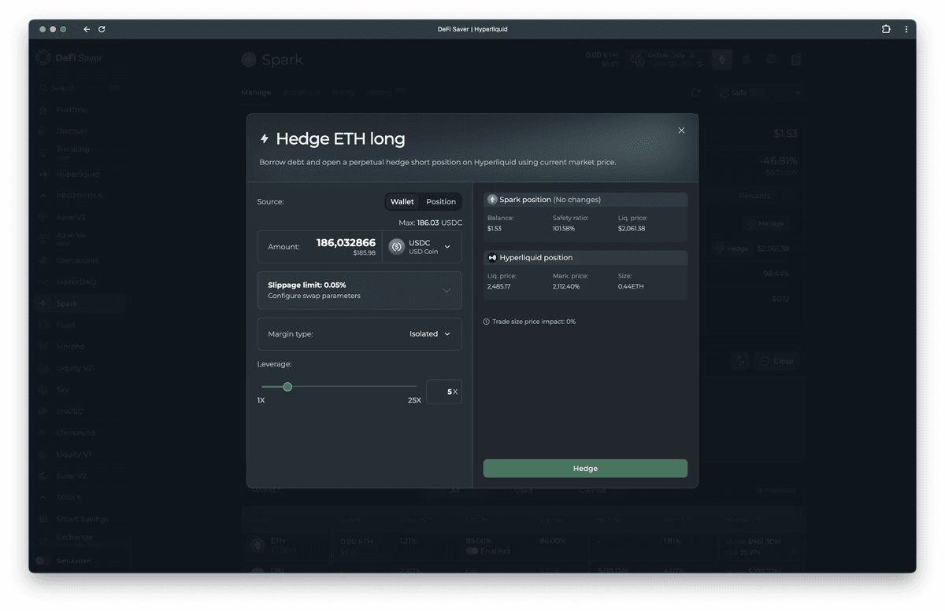Switch to the Notify tab
The height and width of the screenshot is (611, 945).
pyautogui.click(x=343, y=93)
